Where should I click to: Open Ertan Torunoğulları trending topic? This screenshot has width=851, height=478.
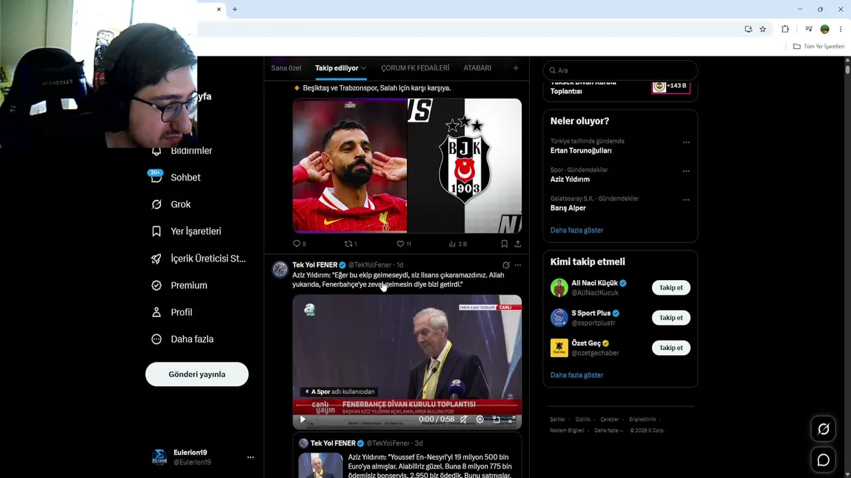coord(581,151)
